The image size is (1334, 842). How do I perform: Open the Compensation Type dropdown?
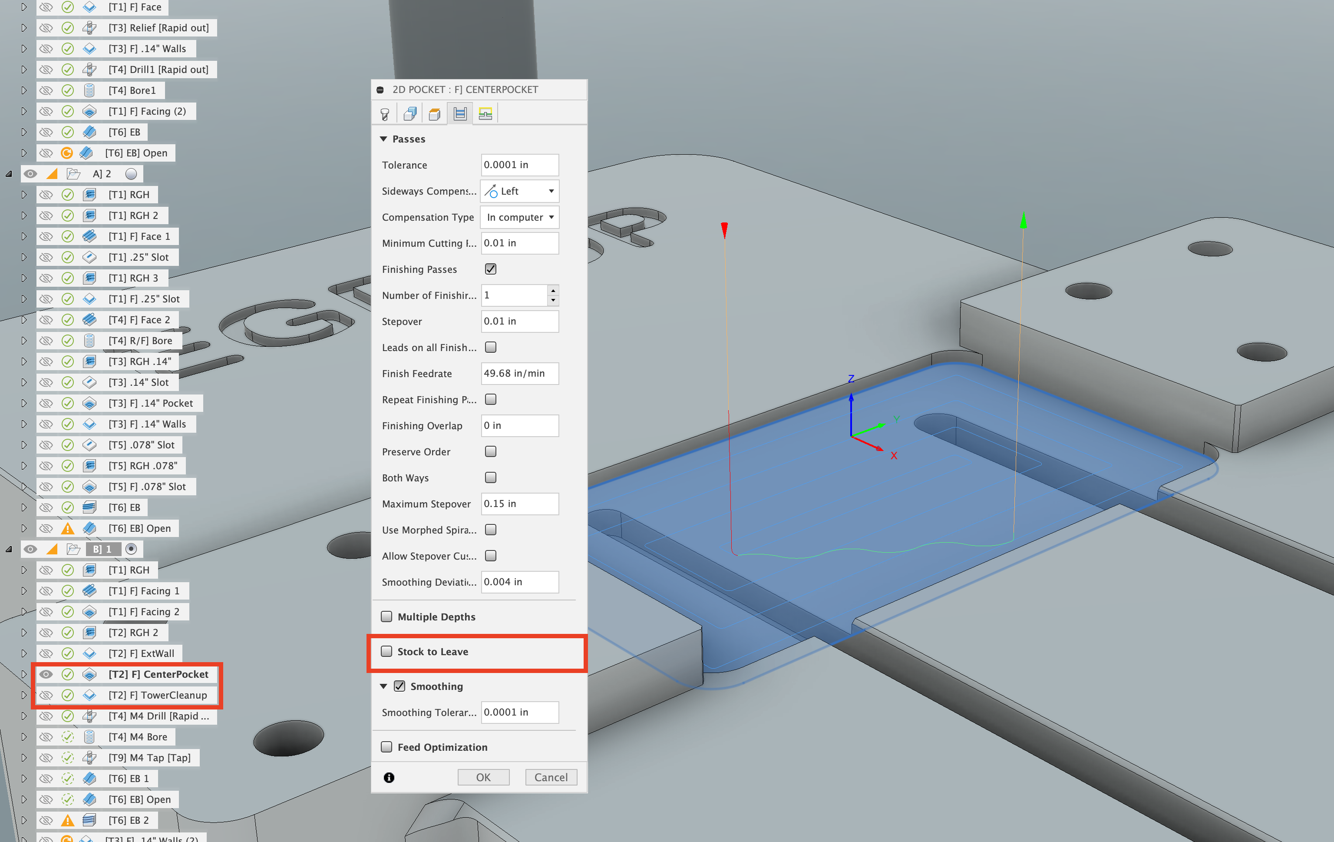[519, 217]
